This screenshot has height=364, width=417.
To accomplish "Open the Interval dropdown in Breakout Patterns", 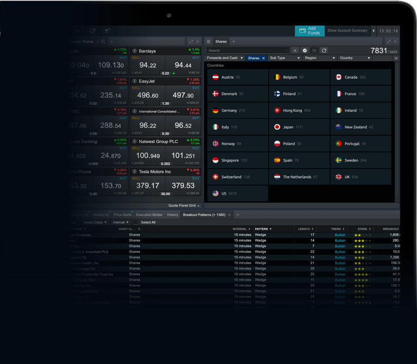I will point(120,222).
